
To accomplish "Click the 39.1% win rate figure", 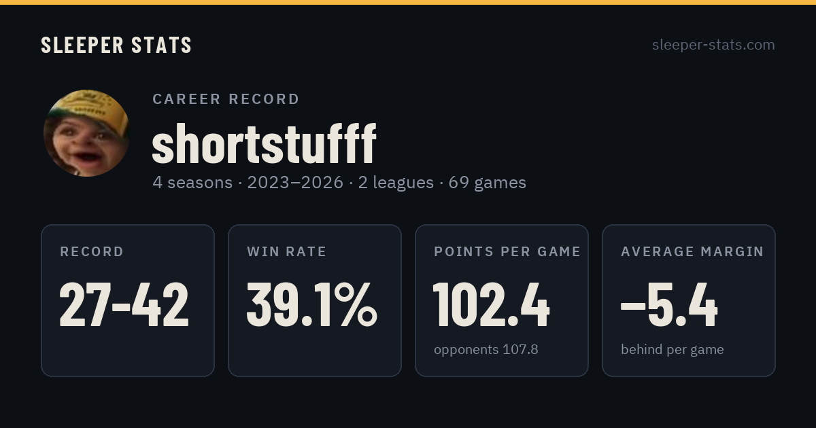I will (x=311, y=305).
